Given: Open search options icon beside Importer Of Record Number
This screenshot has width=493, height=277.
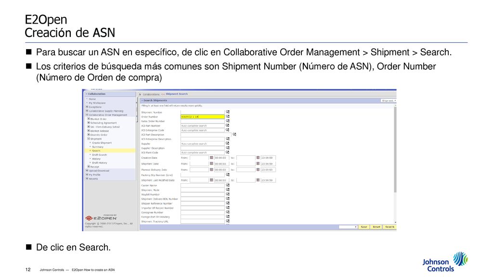Looking at the screenshot, I should [228, 208].
